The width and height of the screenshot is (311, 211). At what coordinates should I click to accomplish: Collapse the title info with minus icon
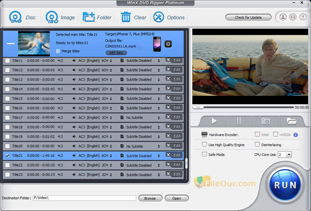11,44
